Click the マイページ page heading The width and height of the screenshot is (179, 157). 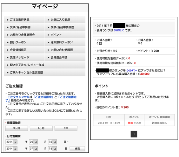(45, 6)
